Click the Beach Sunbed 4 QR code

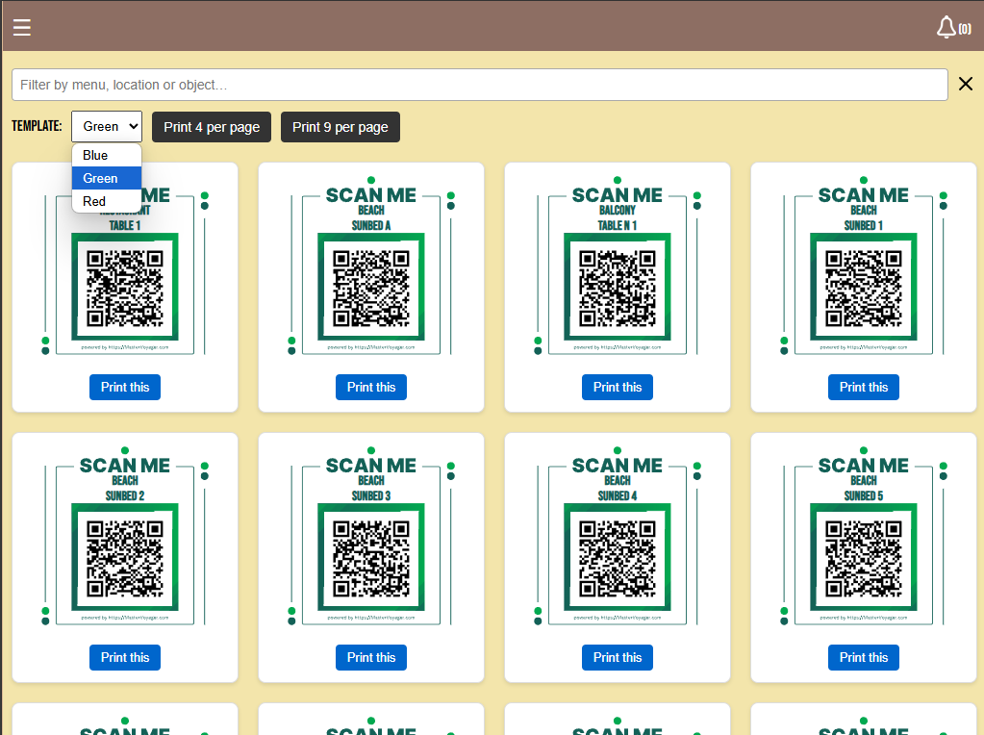coord(618,557)
